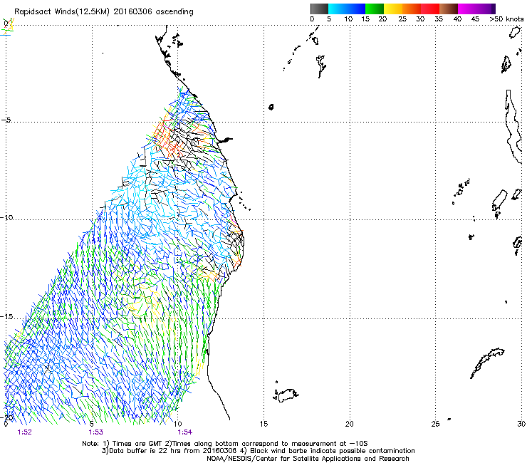This screenshot has height=463, width=527.
Task: Click the orange 25-30 knots legend segment
Action: tap(412, 9)
